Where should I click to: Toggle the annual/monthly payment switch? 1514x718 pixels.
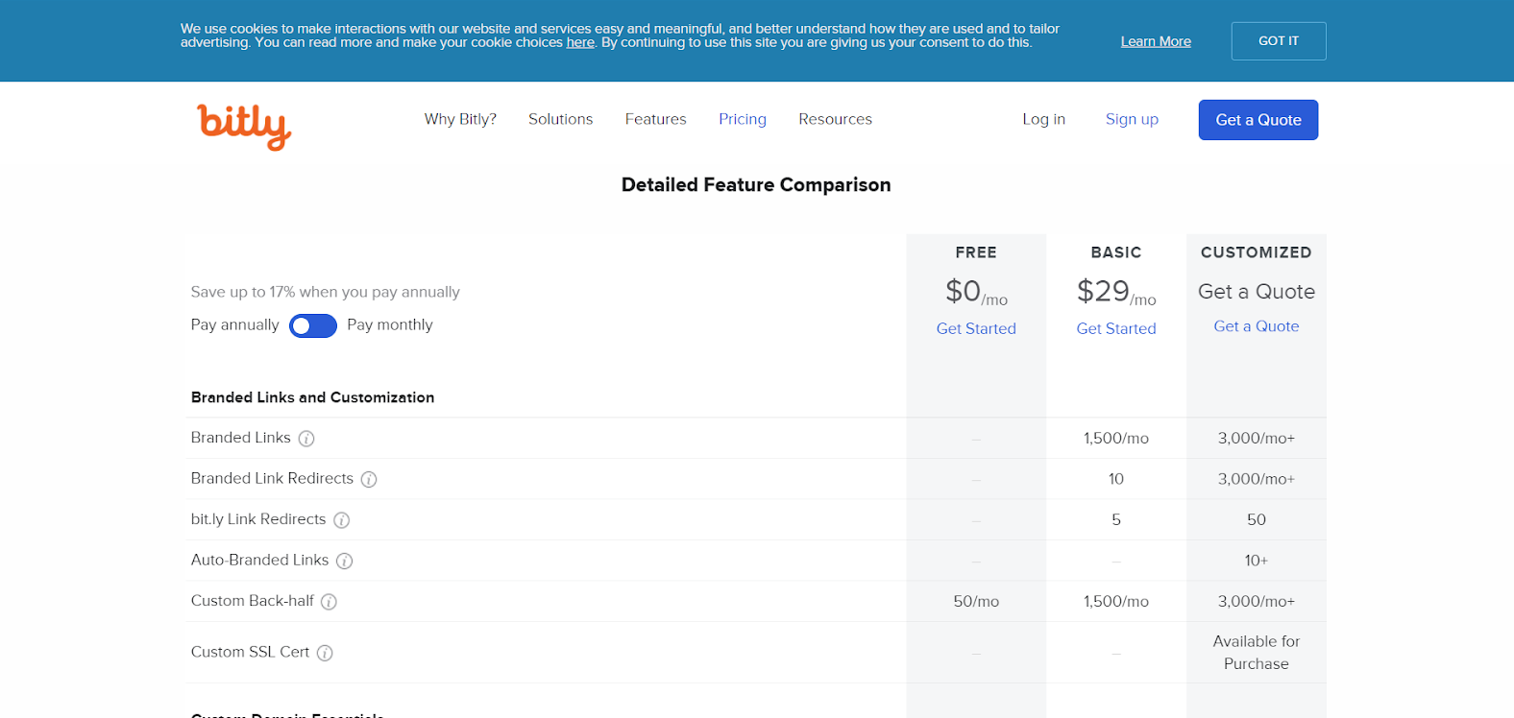point(313,326)
